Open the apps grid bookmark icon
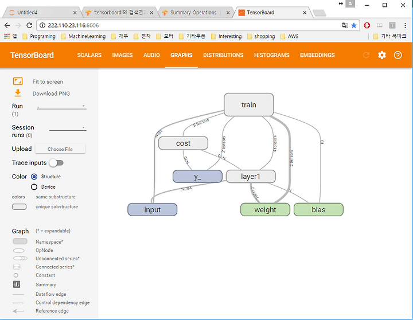The height and width of the screenshot is (320, 413). (x=7, y=36)
